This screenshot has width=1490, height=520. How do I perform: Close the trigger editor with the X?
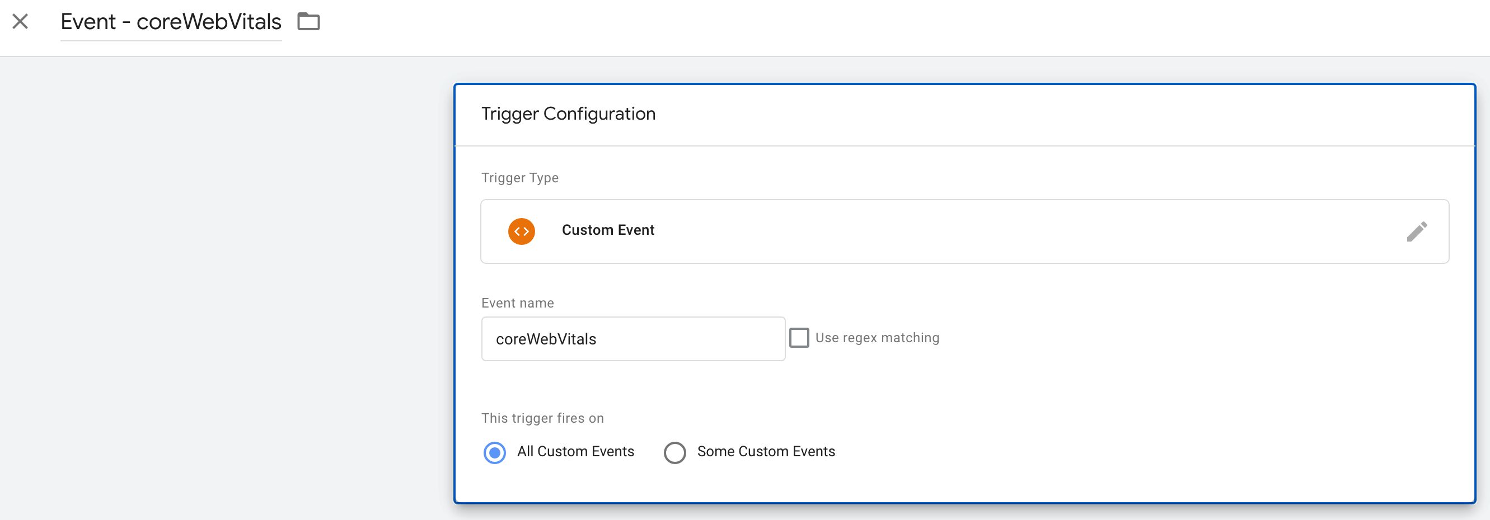tap(20, 22)
